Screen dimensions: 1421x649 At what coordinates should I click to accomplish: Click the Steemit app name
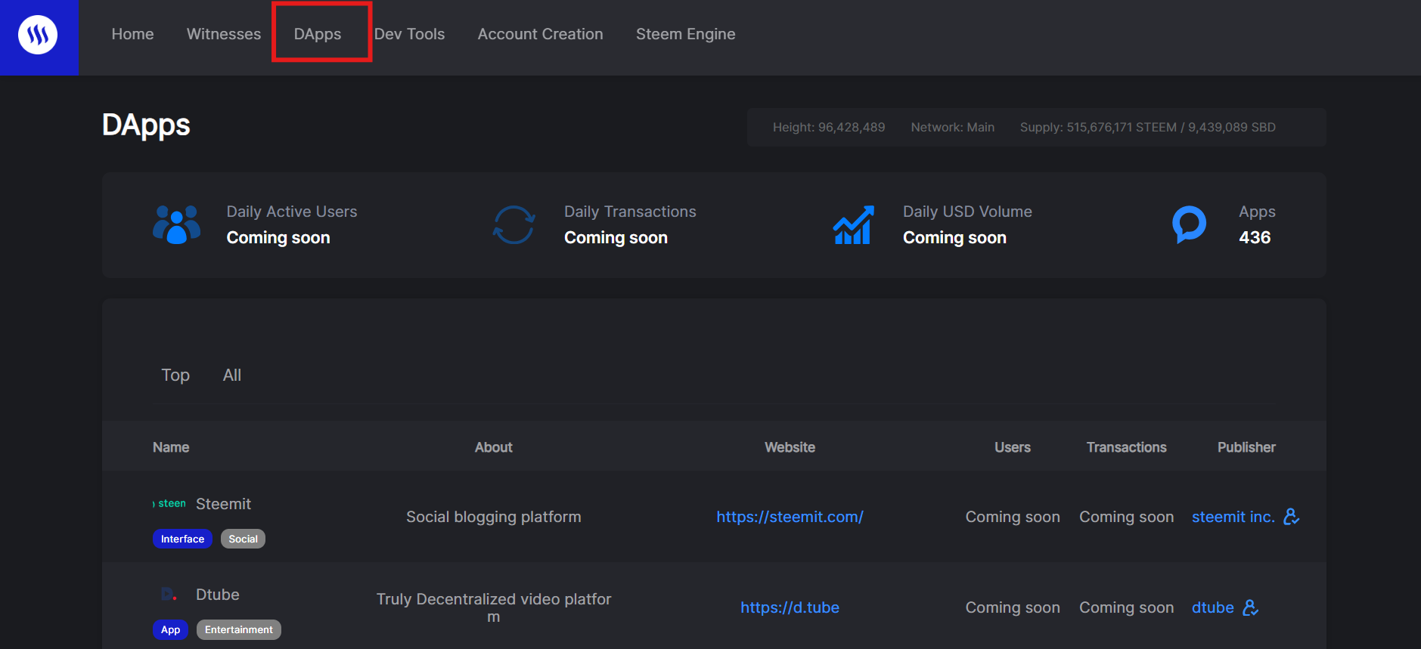coord(223,504)
